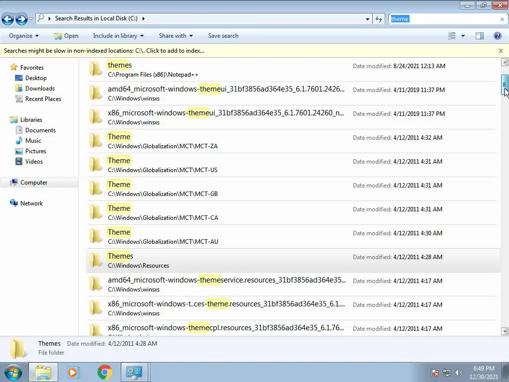Open the Control Panel taskbar item

click(134, 372)
